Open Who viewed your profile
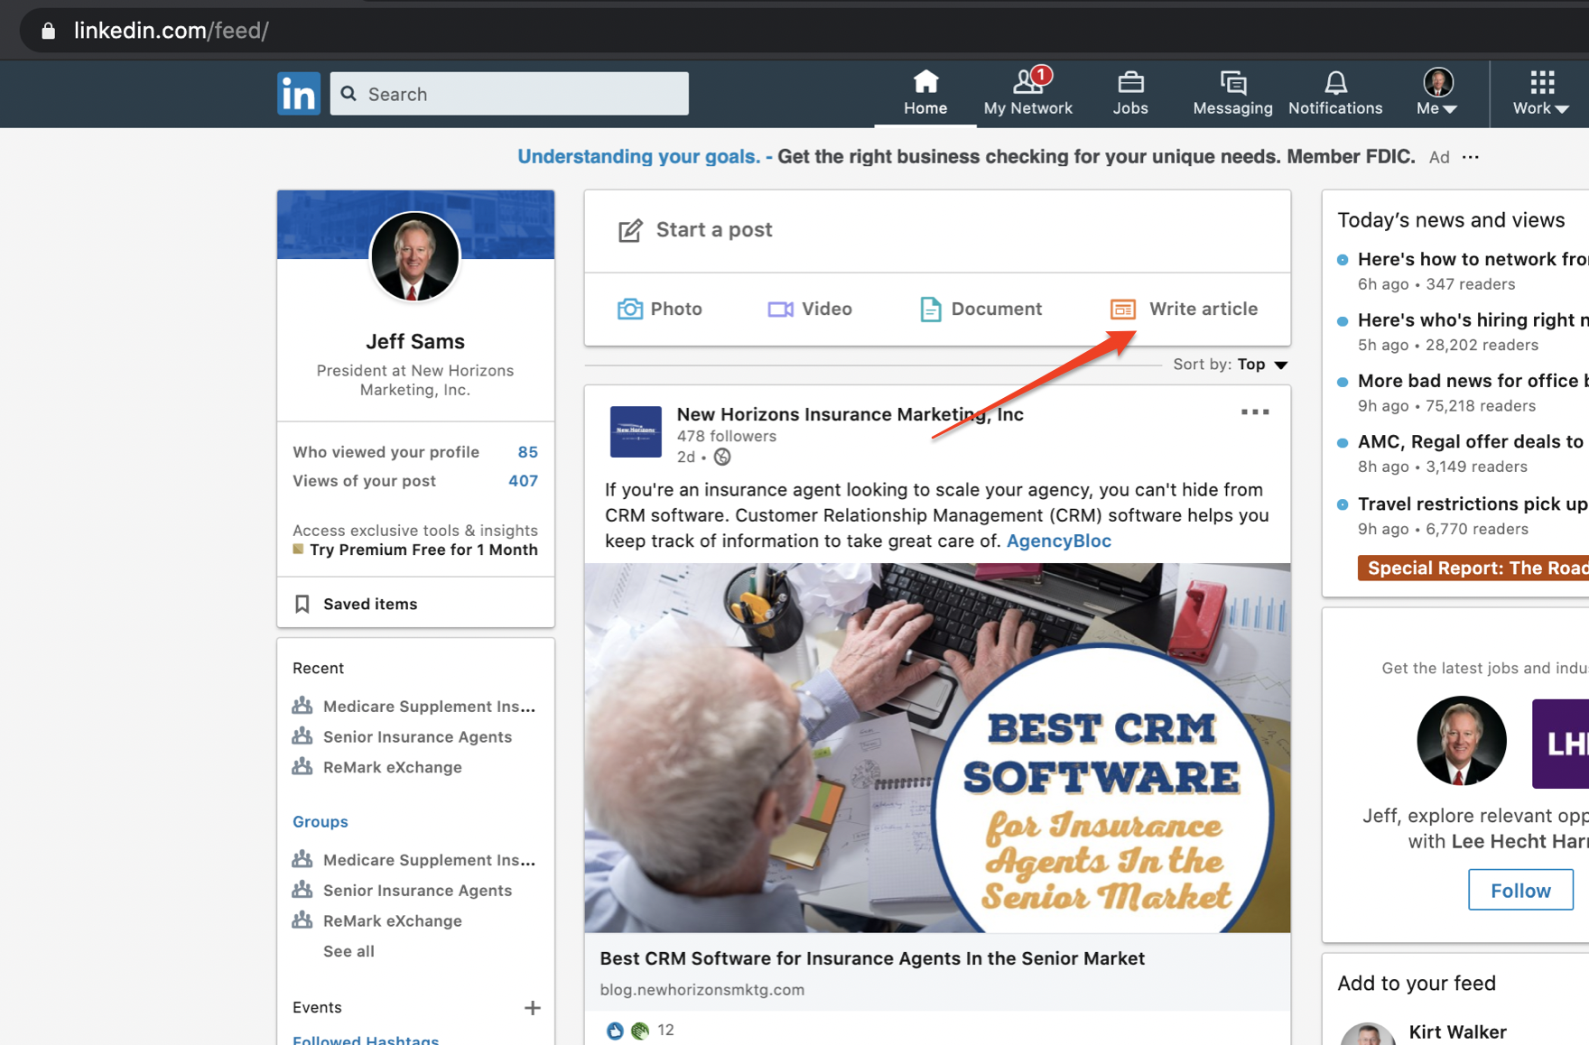The width and height of the screenshot is (1589, 1045). 415,452
